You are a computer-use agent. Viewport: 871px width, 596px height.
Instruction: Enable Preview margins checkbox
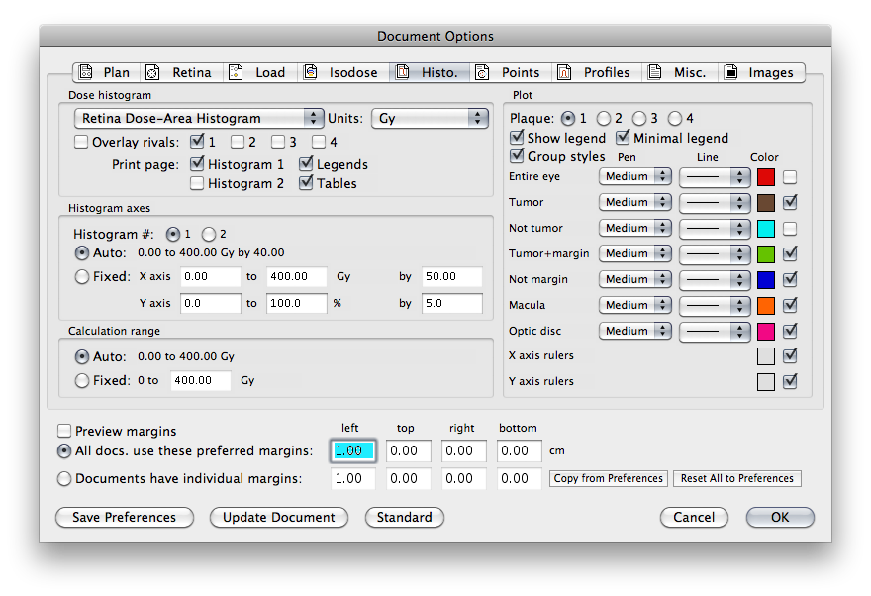(x=64, y=431)
